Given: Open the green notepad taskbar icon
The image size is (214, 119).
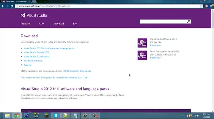Looking at the screenshot, I should click(65, 116).
